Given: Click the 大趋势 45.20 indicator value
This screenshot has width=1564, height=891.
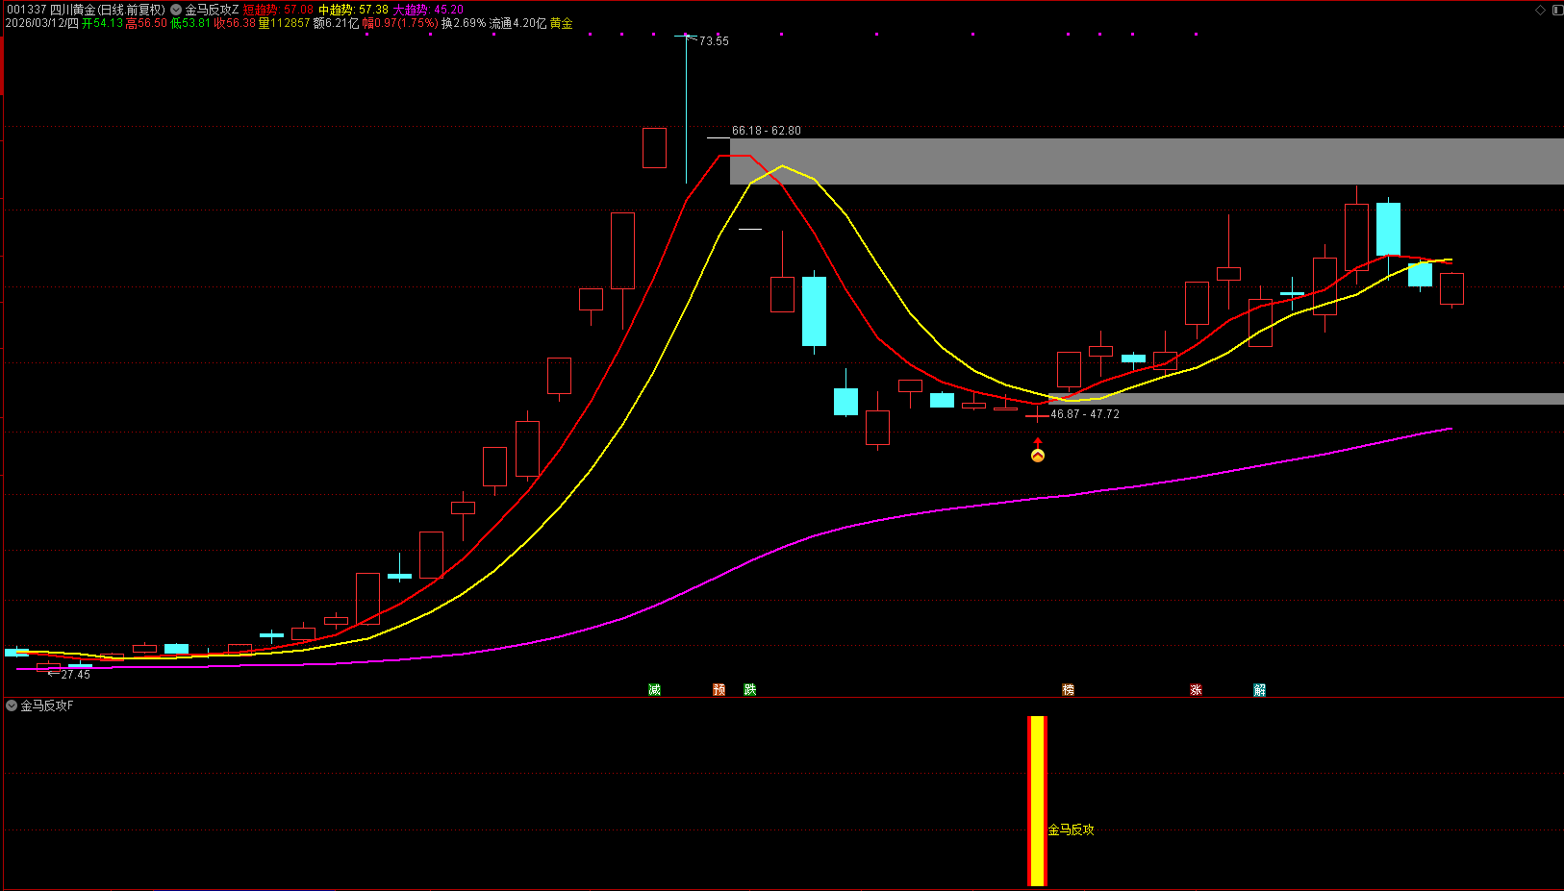Looking at the screenshot, I should [x=429, y=10].
